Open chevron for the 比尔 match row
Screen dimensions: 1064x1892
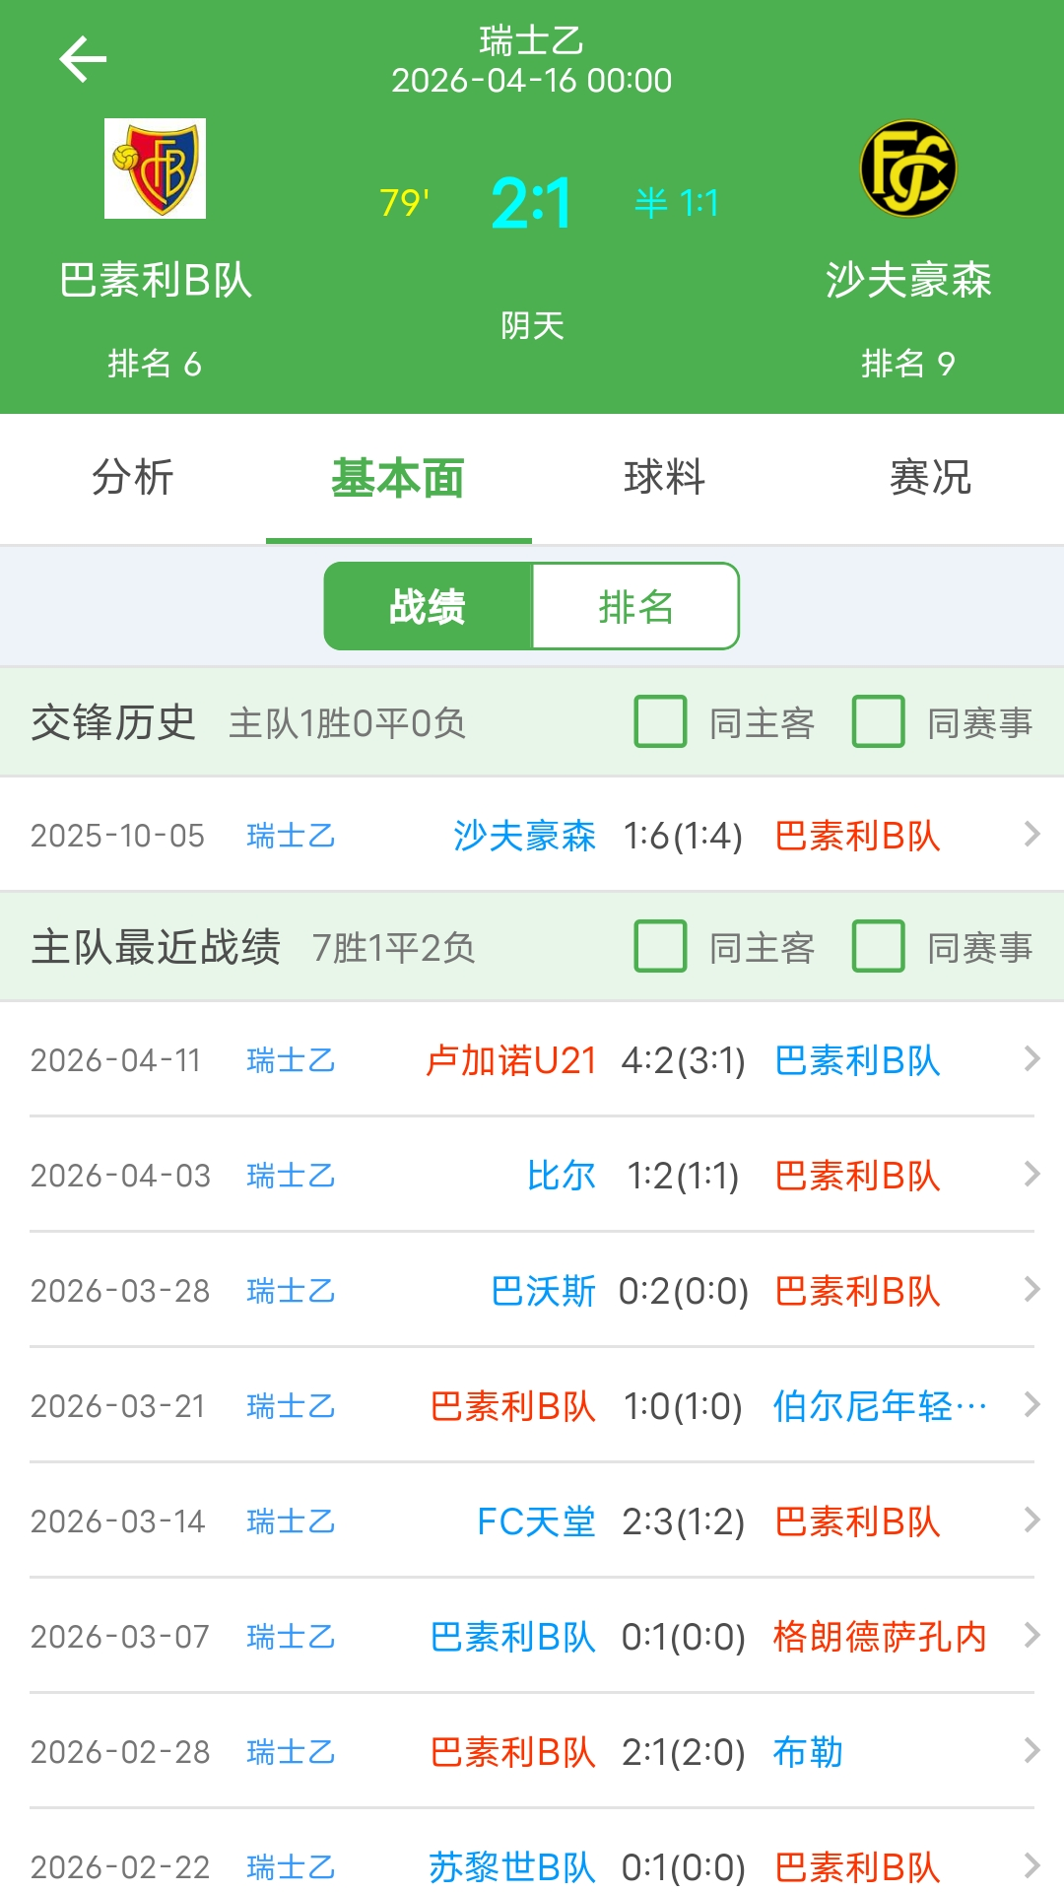[x=1031, y=1175]
